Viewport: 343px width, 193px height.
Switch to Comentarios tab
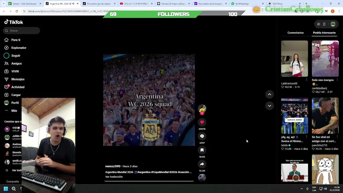point(296,33)
